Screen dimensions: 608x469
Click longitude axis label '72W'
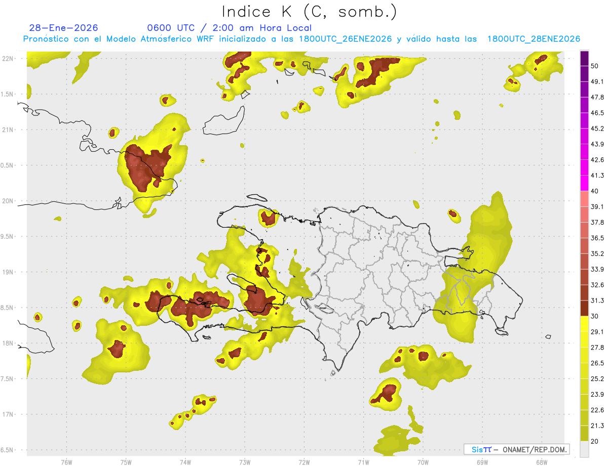(x=304, y=462)
